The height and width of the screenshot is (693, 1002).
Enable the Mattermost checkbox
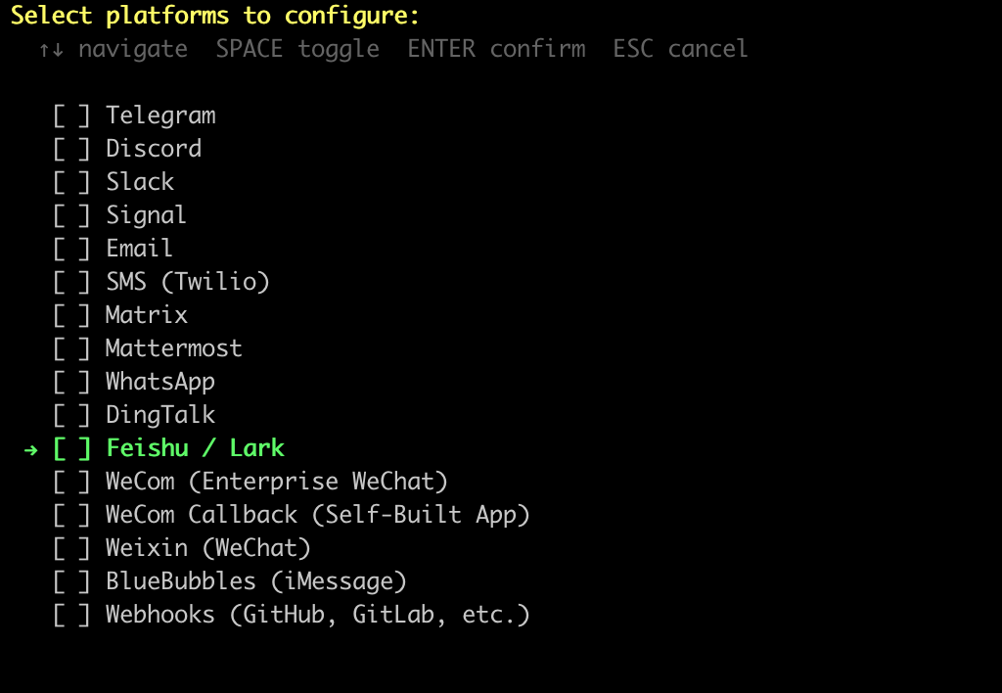pyautogui.click(x=71, y=348)
